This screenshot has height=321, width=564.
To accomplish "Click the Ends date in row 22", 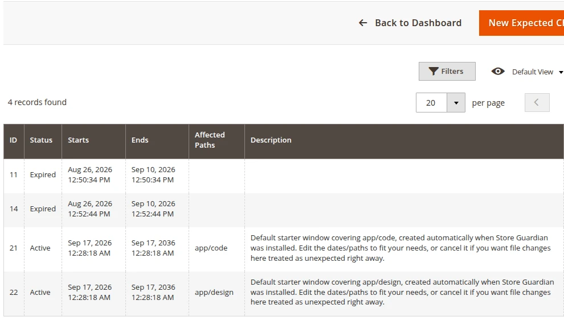I will 153,292.
